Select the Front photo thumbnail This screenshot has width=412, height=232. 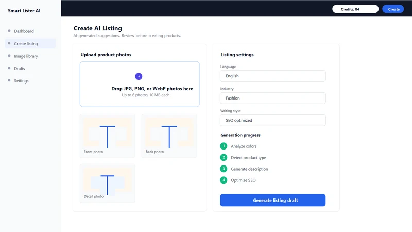click(108, 136)
